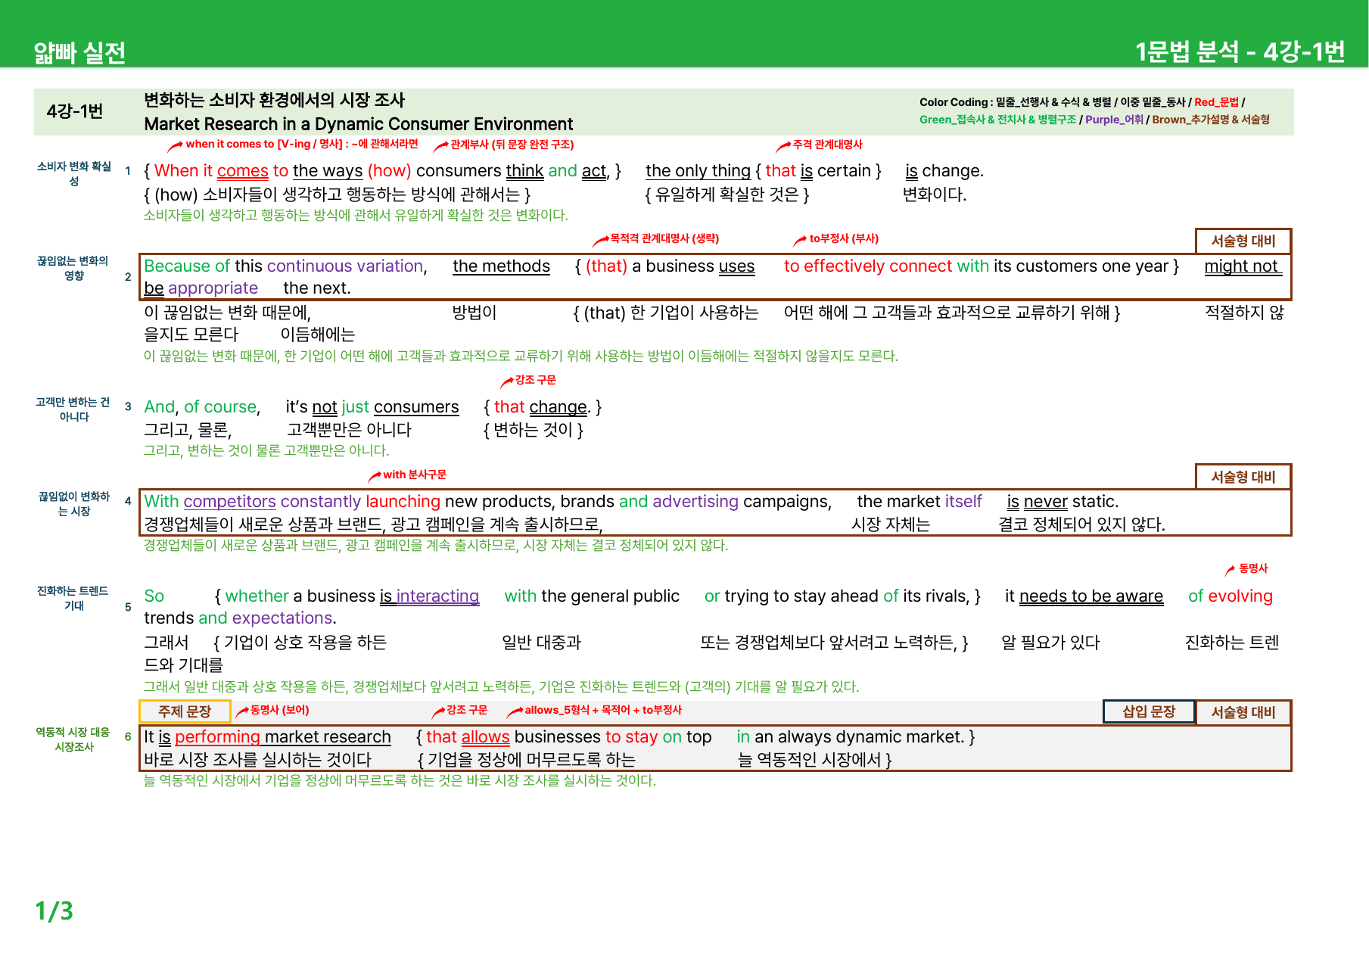Click the phrase 'the only thing' in sentence 1
Viewport: 1369px width, 968px height.
[698, 171]
